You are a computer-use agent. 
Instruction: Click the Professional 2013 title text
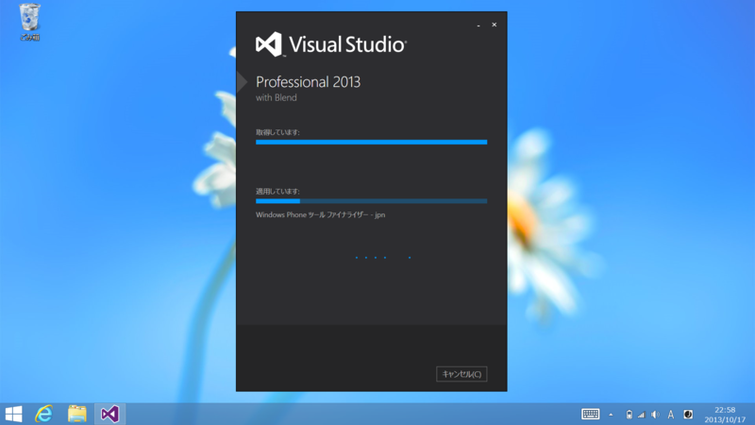(x=309, y=82)
